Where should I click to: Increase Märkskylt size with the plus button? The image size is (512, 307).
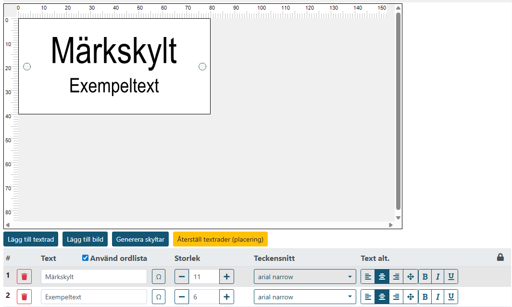226,276
